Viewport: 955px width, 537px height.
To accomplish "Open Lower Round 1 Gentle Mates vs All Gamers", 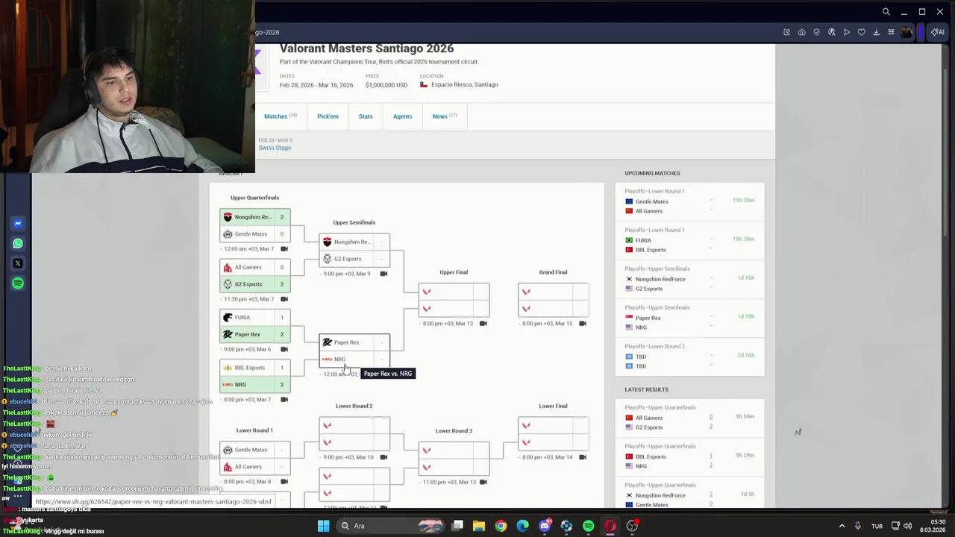I will (255, 458).
